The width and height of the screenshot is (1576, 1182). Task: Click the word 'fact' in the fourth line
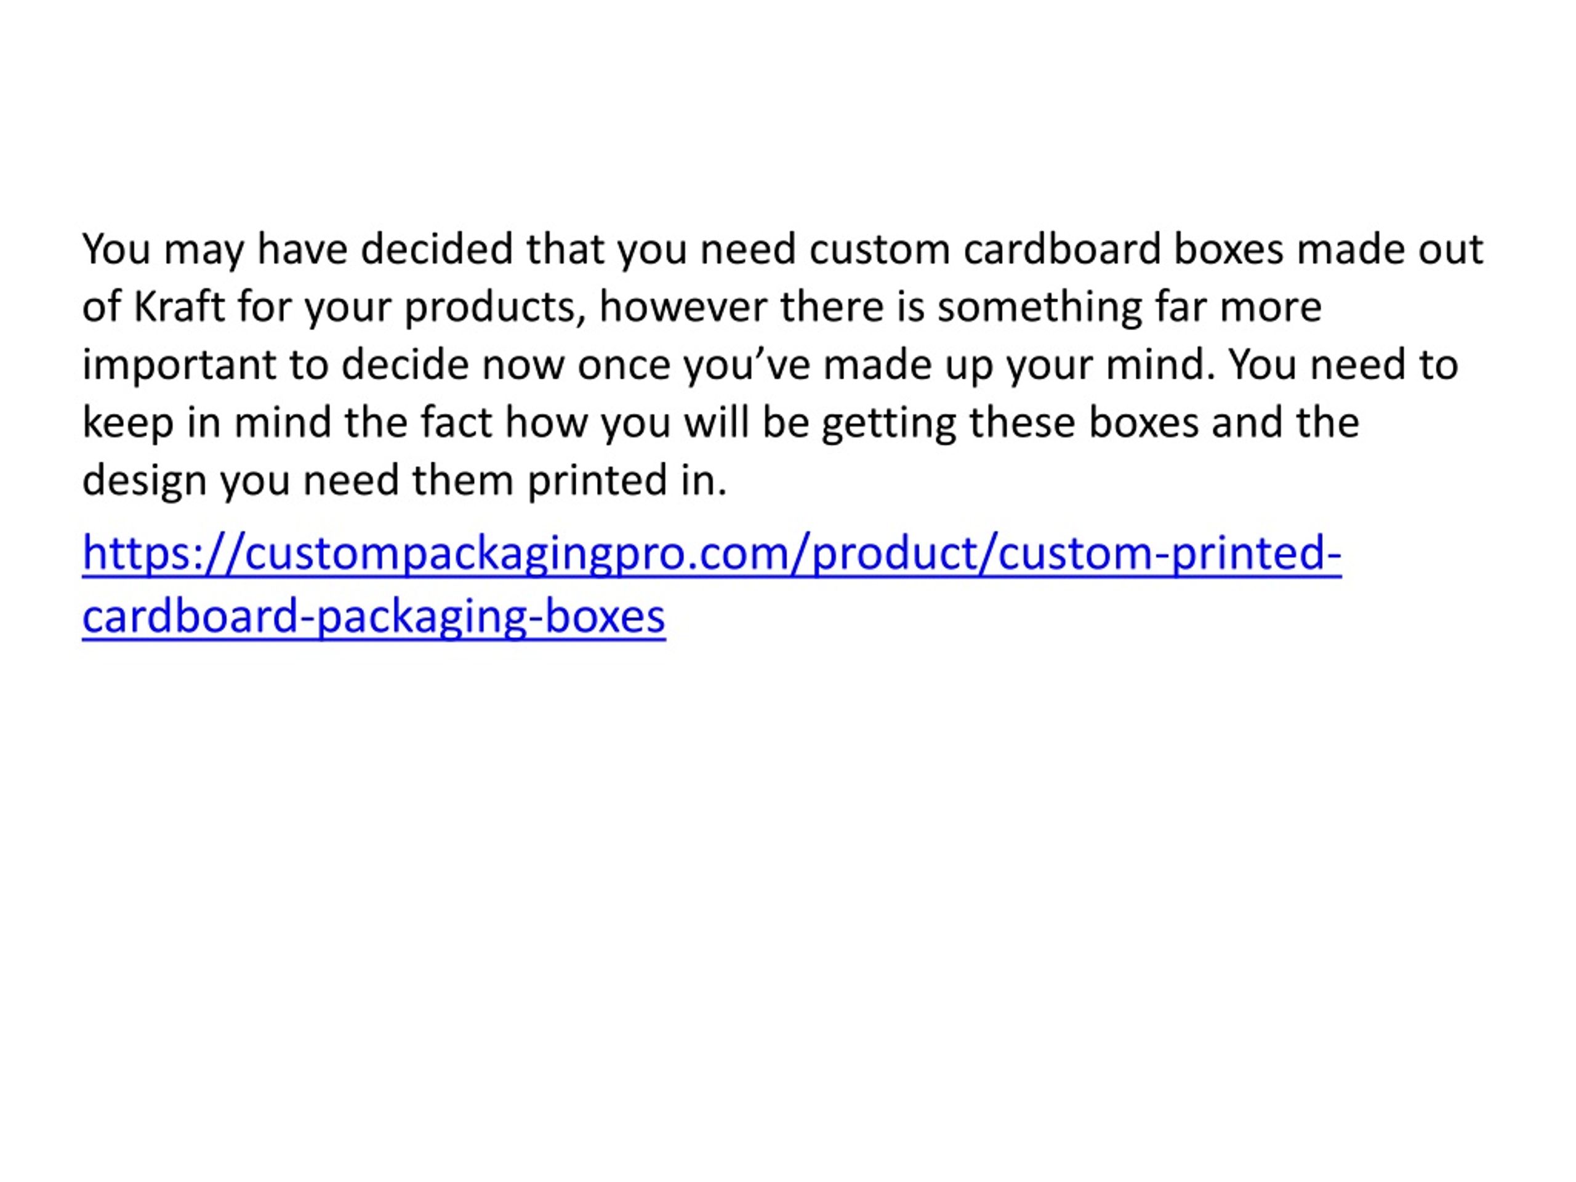pyautogui.click(x=456, y=422)
